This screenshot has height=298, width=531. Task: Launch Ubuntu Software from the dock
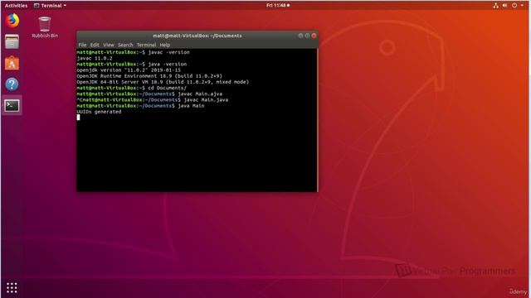12,63
